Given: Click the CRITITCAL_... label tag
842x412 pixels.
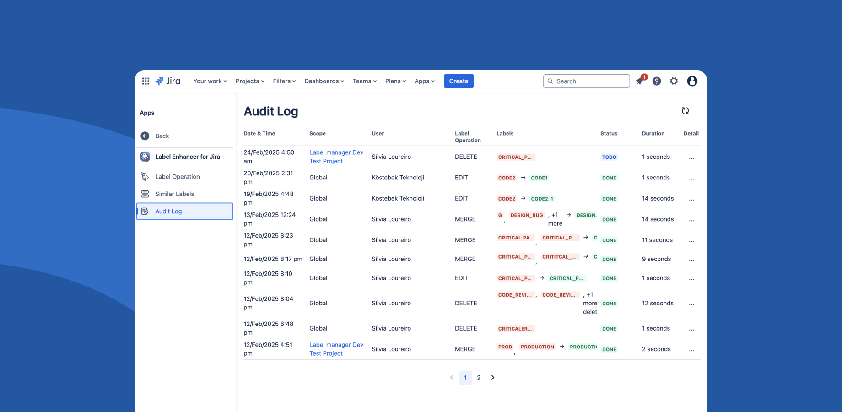Looking at the screenshot, I should pos(559,257).
